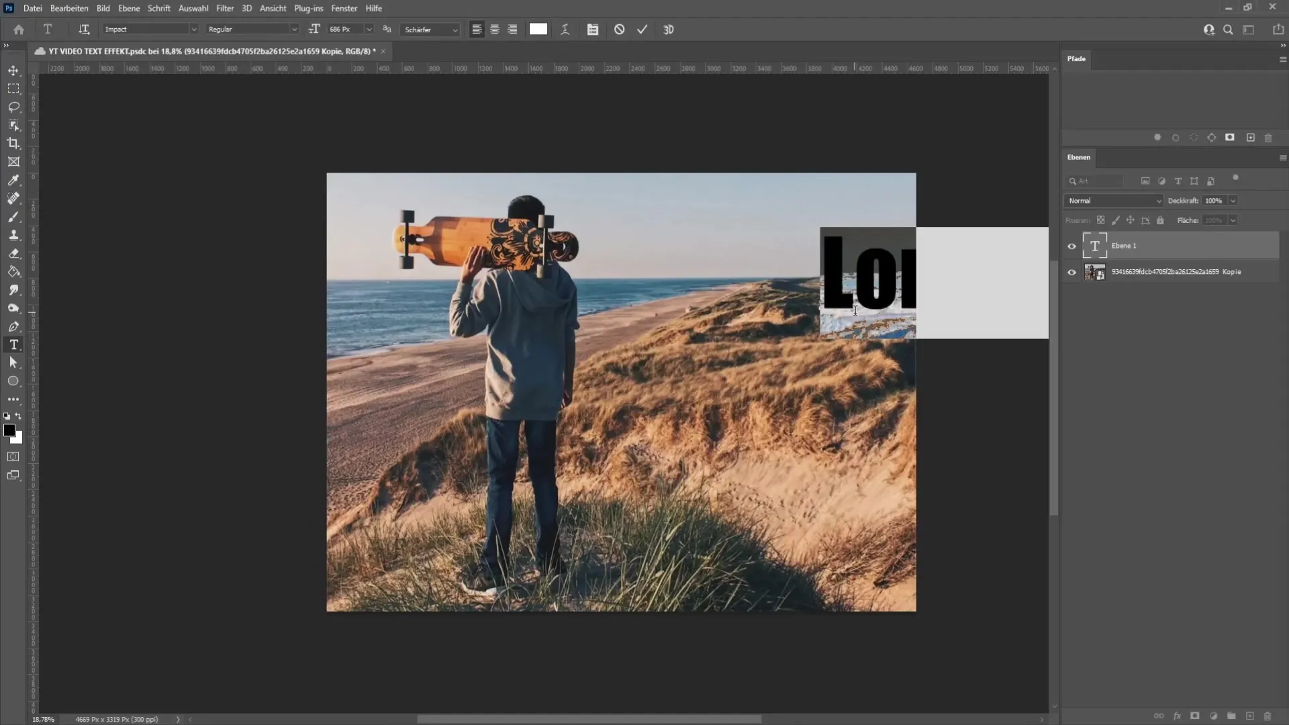Image resolution: width=1289 pixels, height=725 pixels.
Task: Toggle lock all for layer
Action: pos(1160,220)
